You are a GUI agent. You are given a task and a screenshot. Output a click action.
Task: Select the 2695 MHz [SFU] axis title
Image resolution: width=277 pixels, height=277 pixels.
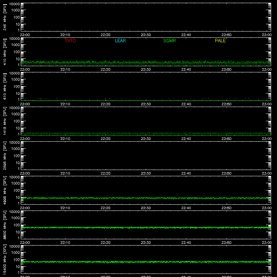pyautogui.click(x=5, y=155)
